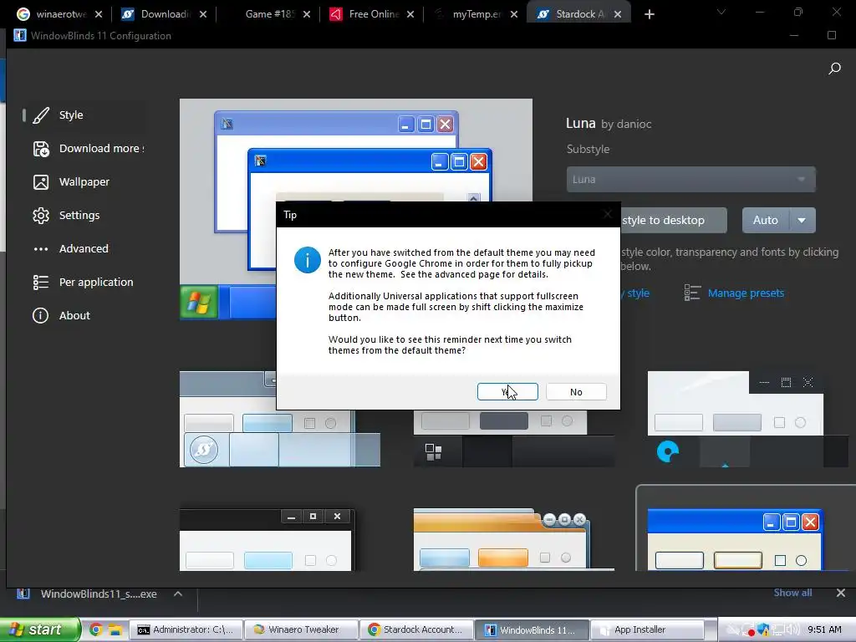Viewport: 856px width, 642px height.
Task: Click the WindowBlinds title bar icon
Action: [20, 35]
